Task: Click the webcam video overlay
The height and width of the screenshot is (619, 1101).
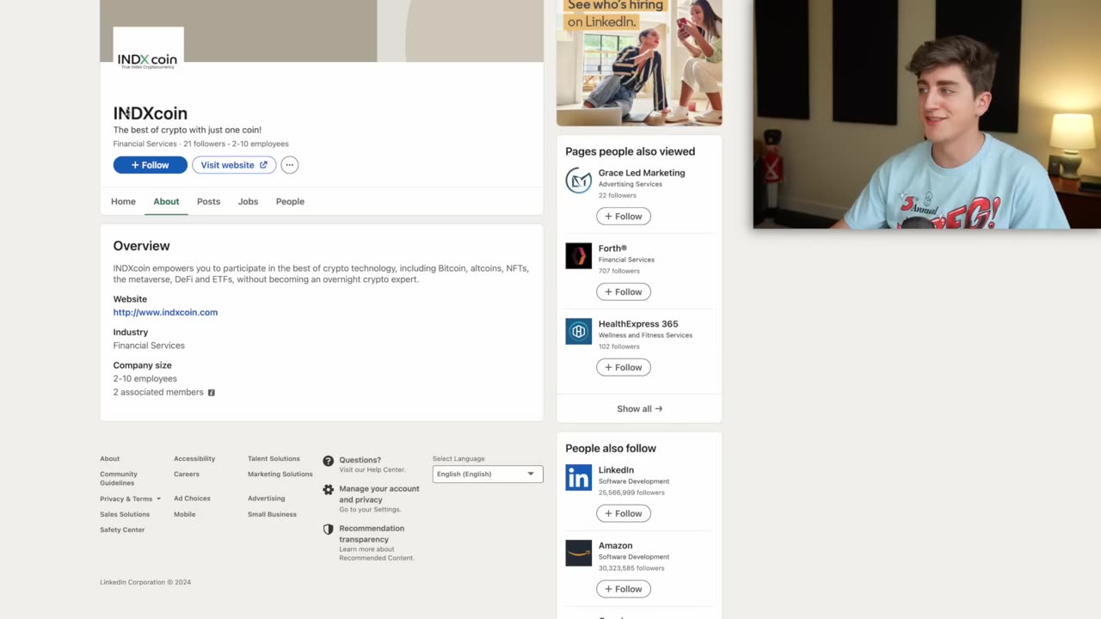Action: pos(927,114)
